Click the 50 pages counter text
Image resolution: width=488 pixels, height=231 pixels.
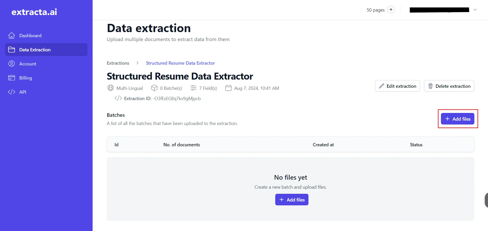point(376,10)
